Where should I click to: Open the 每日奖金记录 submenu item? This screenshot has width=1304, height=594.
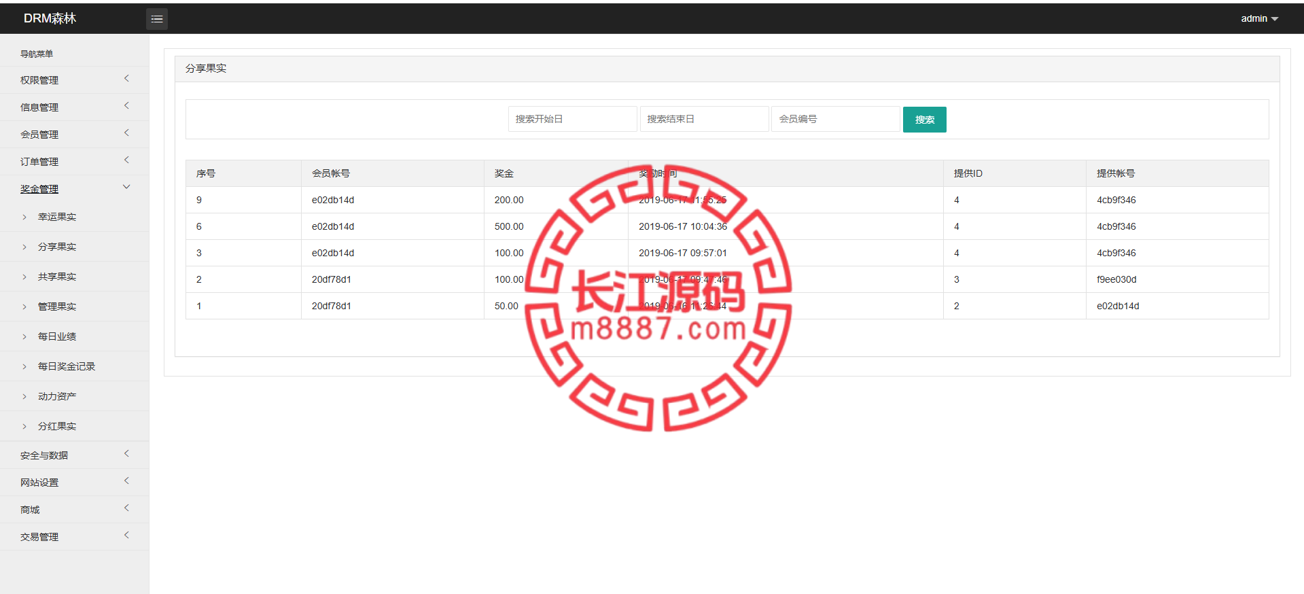pos(74,366)
